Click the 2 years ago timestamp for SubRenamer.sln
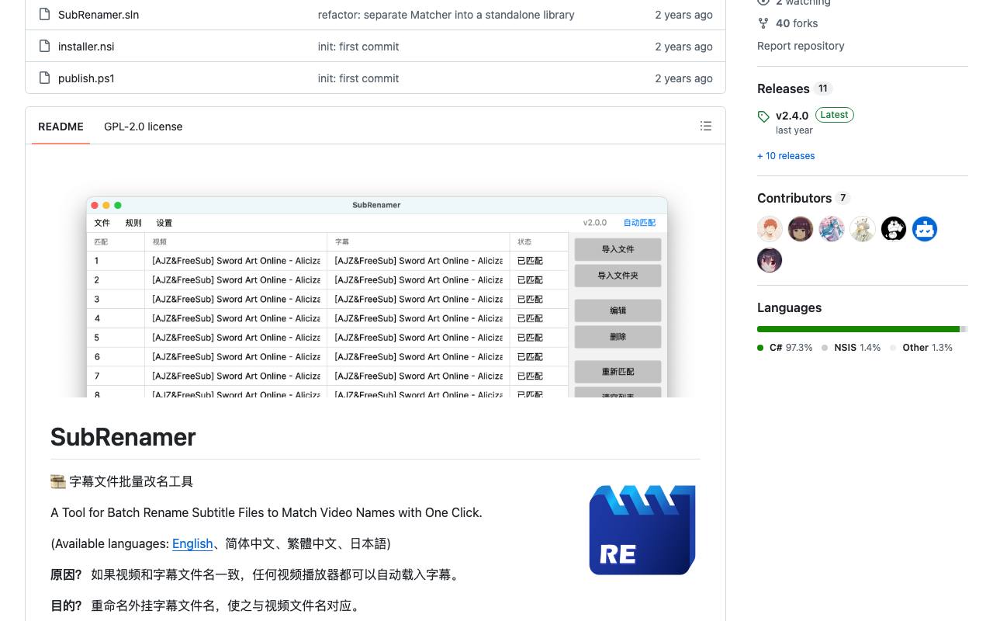 (x=683, y=15)
